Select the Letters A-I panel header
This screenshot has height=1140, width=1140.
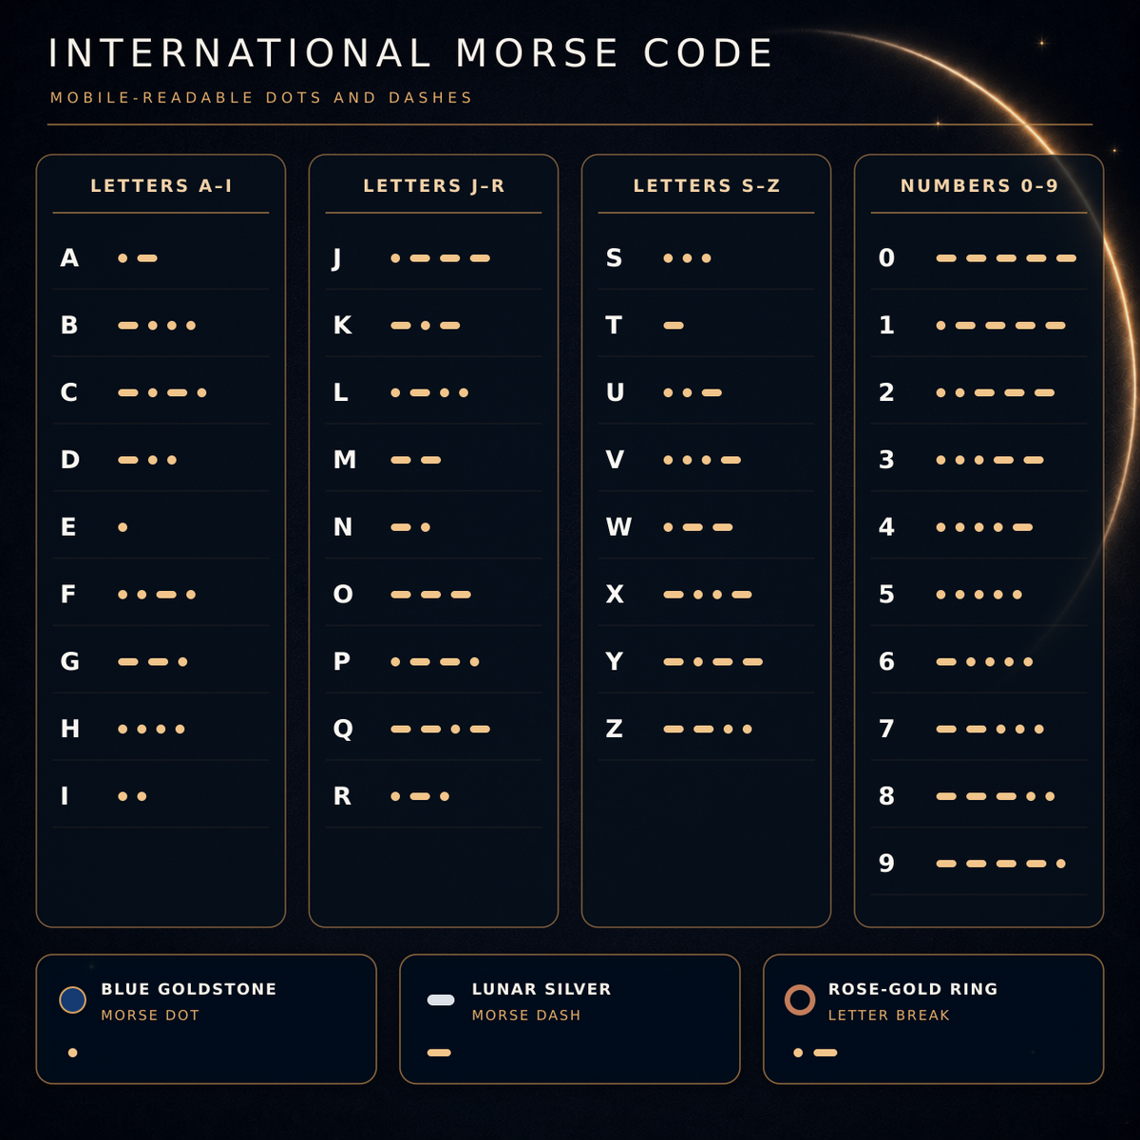point(161,186)
